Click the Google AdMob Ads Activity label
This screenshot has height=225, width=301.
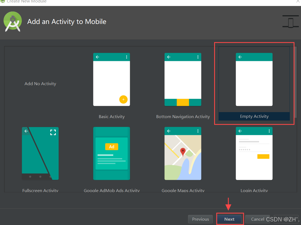[x=112, y=190]
